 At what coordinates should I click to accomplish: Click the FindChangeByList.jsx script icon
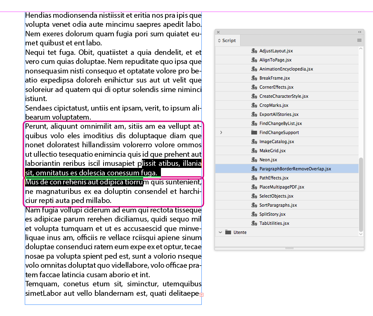click(254, 123)
